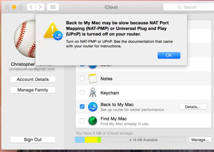Sign Out of iCloud
Viewport: 214px width, 152px height.
[33, 139]
